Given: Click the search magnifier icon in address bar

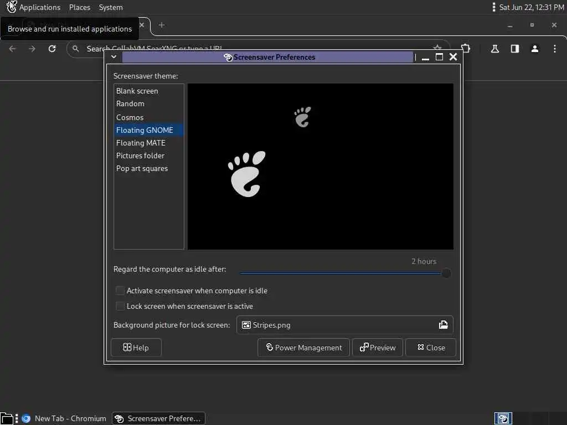Looking at the screenshot, I should click(x=75, y=49).
